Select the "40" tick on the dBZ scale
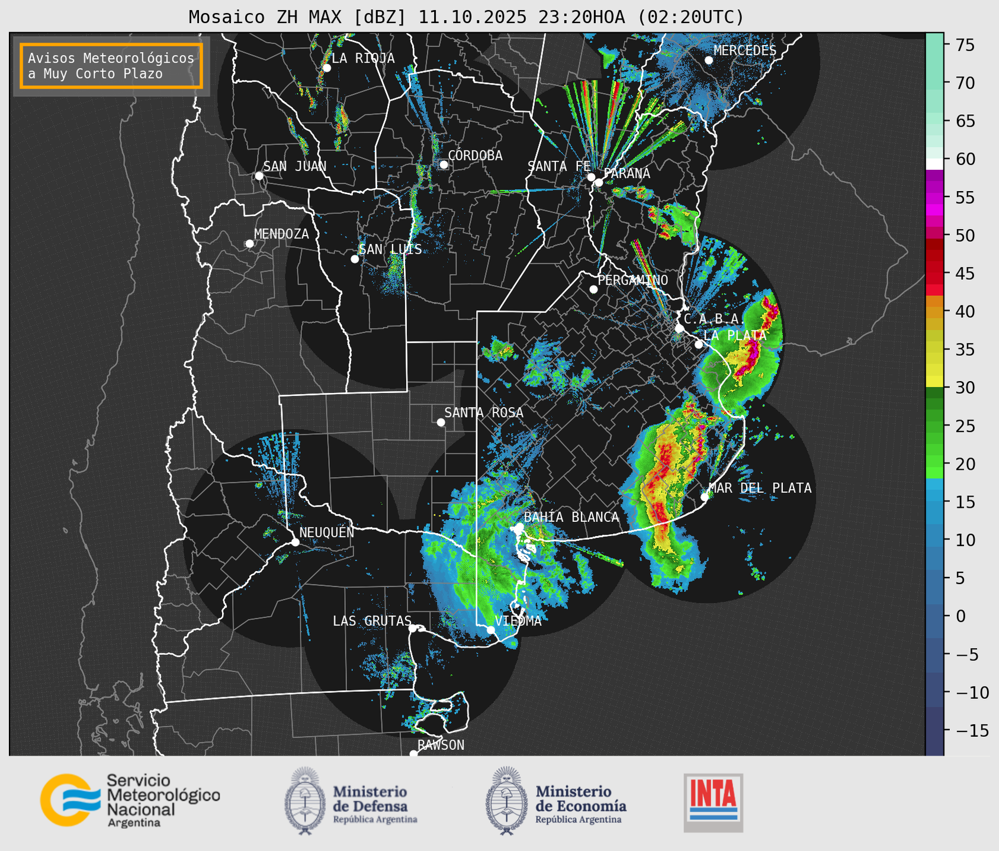This screenshot has height=851, width=999. click(x=965, y=311)
